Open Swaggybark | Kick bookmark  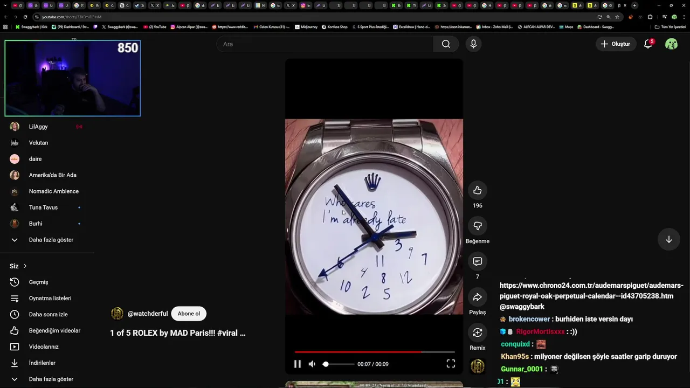pyautogui.click(x=31, y=26)
